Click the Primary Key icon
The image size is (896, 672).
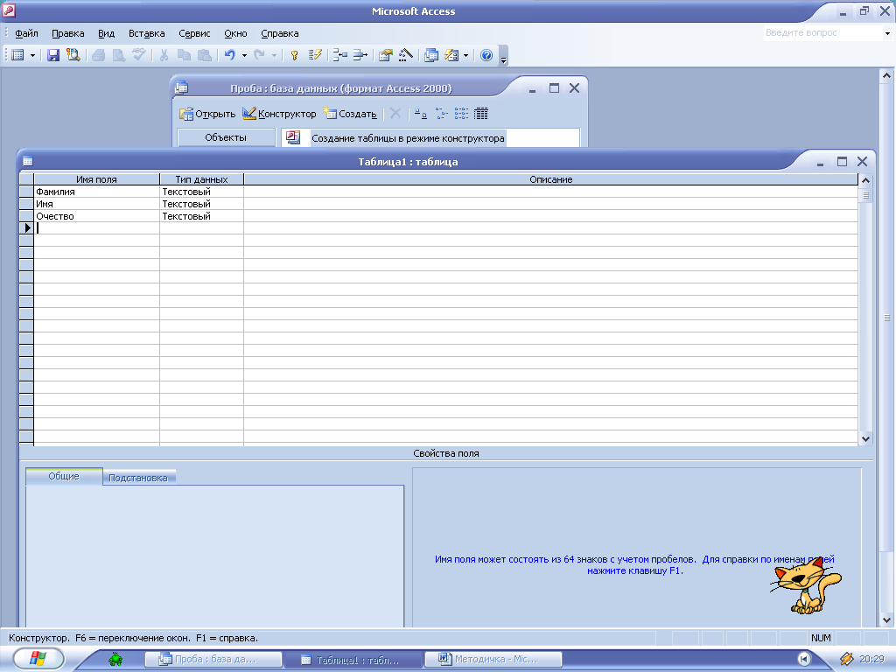(x=294, y=55)
